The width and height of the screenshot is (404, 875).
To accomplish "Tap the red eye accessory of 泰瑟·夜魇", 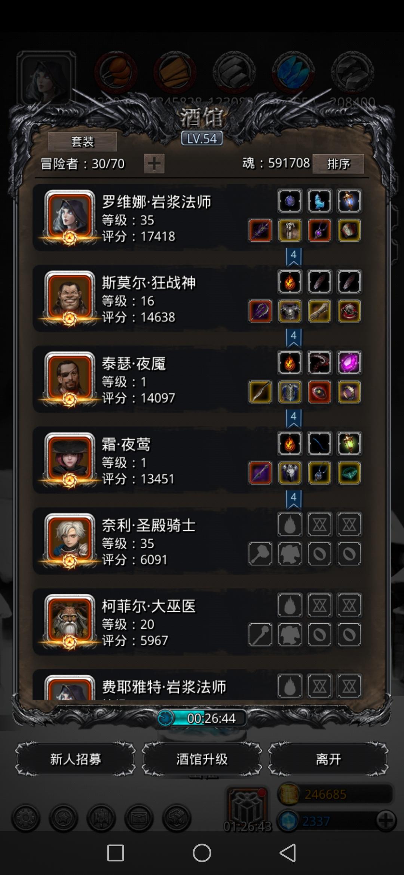I will pos(319,392).
